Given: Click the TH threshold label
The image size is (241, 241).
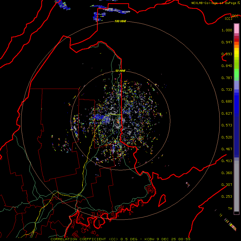Looking at the screenshot, I should coord(230,209).
